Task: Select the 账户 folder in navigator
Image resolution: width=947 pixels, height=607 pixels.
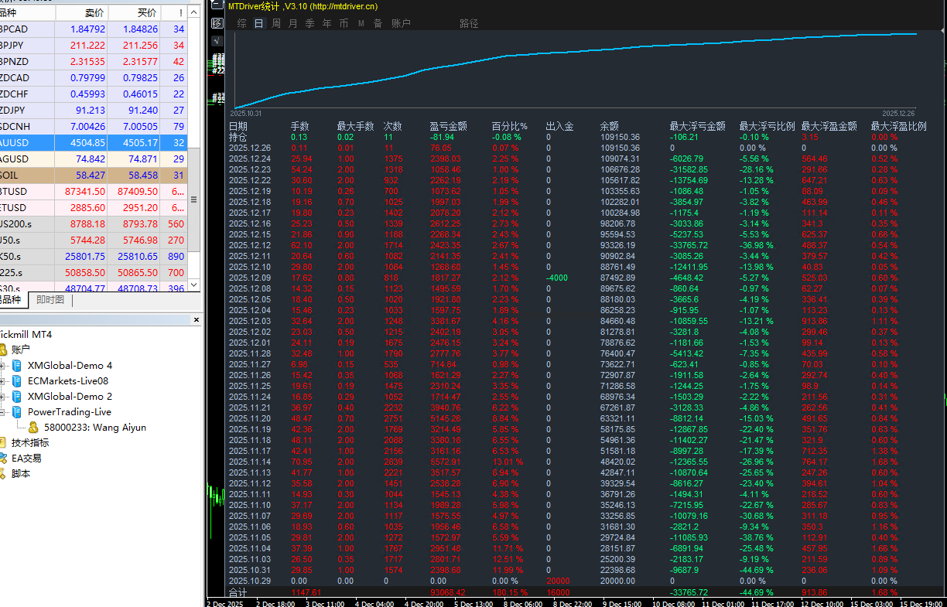Action: 22,350
